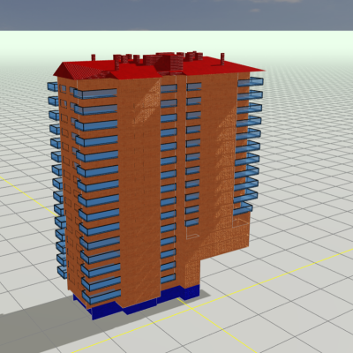Image resolution: width=353 pixels, height=353 pixels.
Task: Select the tall chimney on the roof's right side
Action: [x=222, y=59]
